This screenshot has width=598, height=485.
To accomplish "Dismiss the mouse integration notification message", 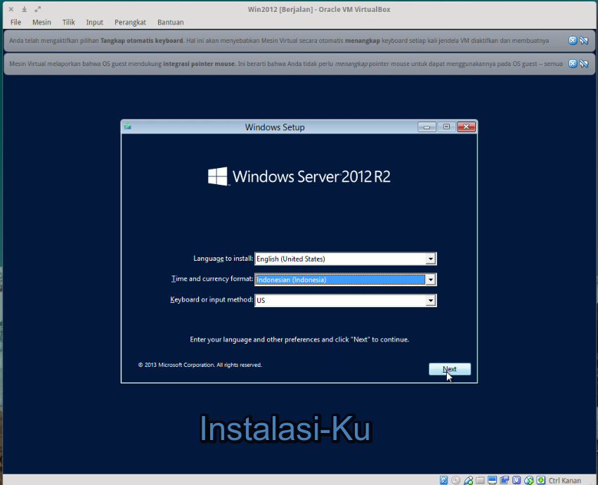I will pyautogui.click(x=573, y=63).
